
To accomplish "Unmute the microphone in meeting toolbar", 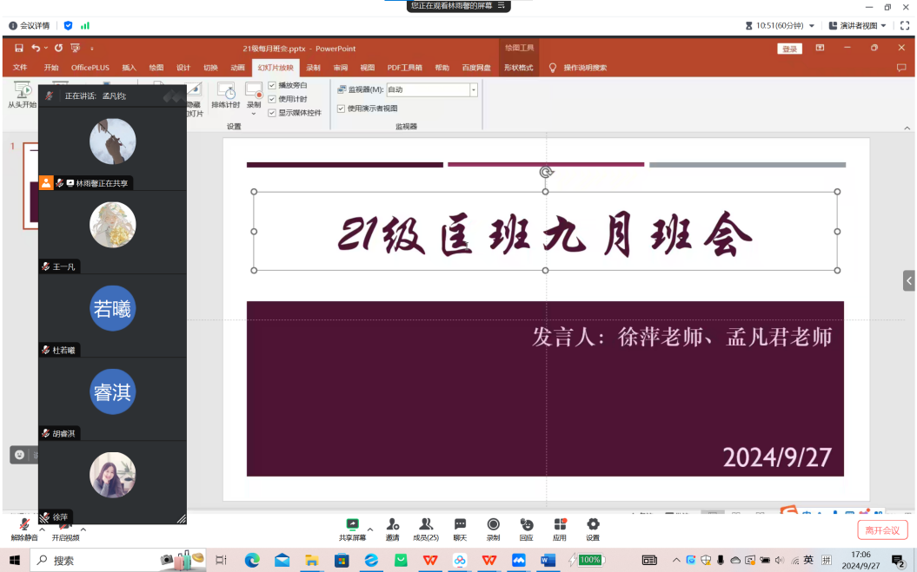I will click(x=23, y=526).
